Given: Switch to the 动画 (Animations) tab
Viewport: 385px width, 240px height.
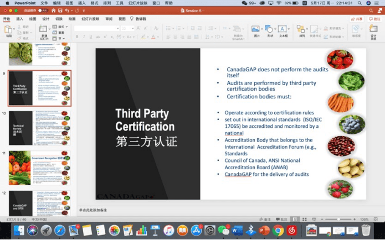Looking at the screenshot, I should 72,19.
